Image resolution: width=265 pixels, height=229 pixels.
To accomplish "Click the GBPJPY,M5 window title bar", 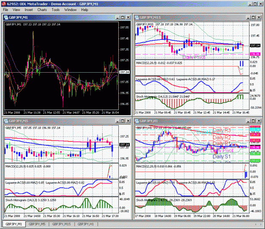I will [x=67, y=121].
